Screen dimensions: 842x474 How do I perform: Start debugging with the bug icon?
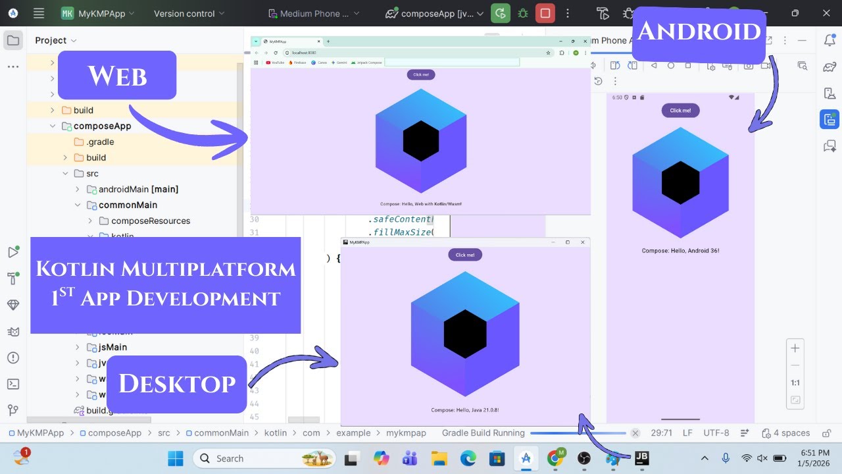(x=522, y=13)
